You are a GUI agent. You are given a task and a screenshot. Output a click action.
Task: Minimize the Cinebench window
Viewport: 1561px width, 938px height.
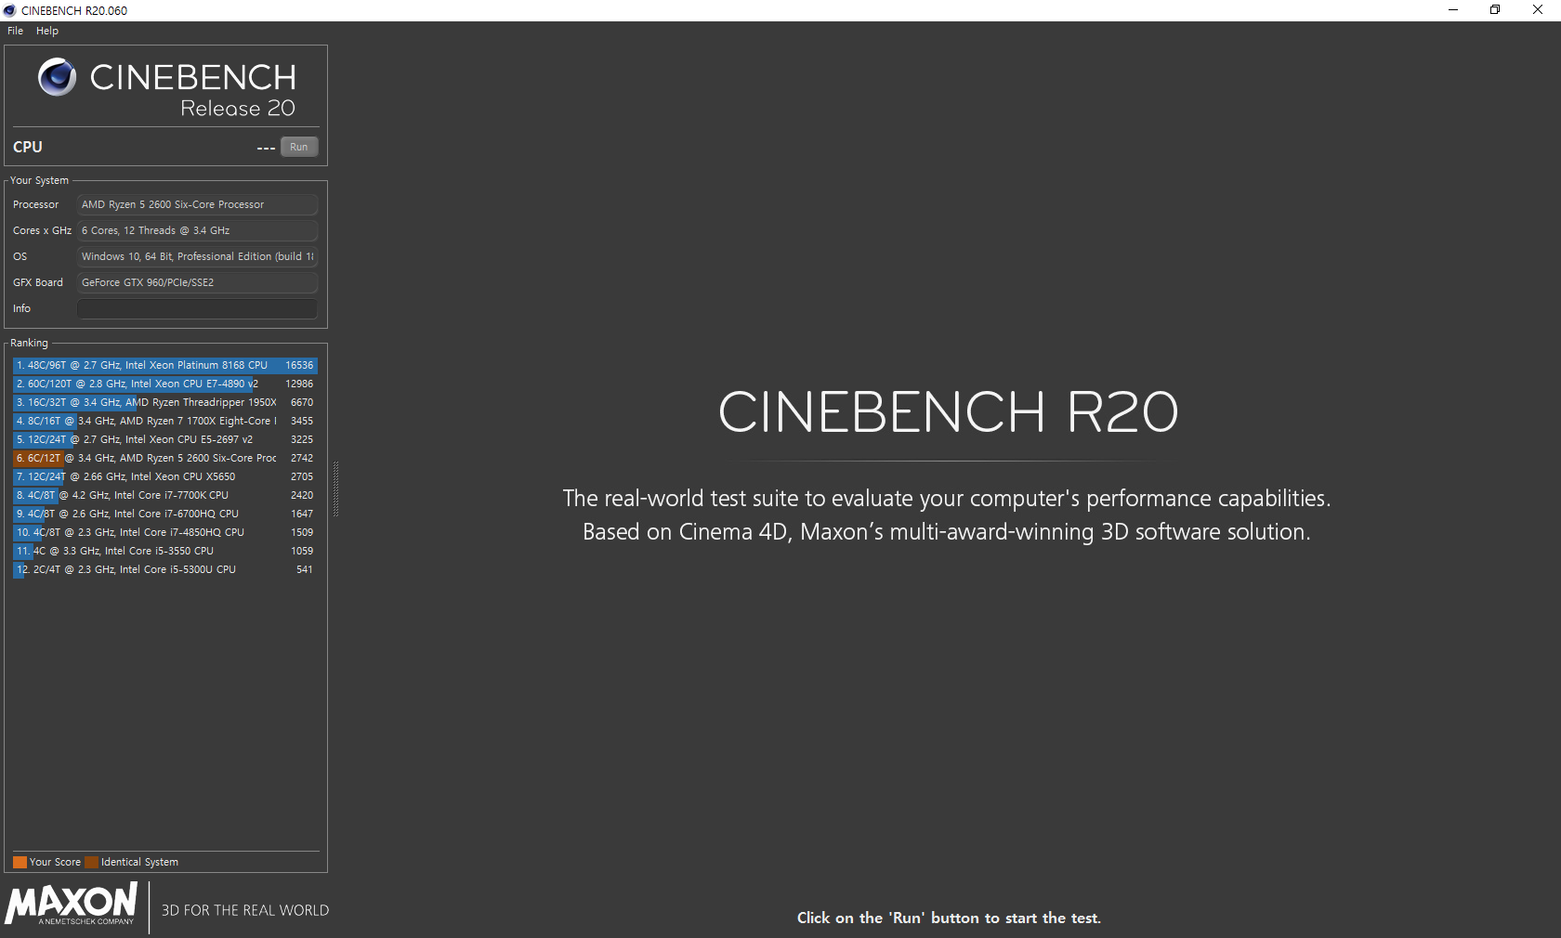point(1453,10)
